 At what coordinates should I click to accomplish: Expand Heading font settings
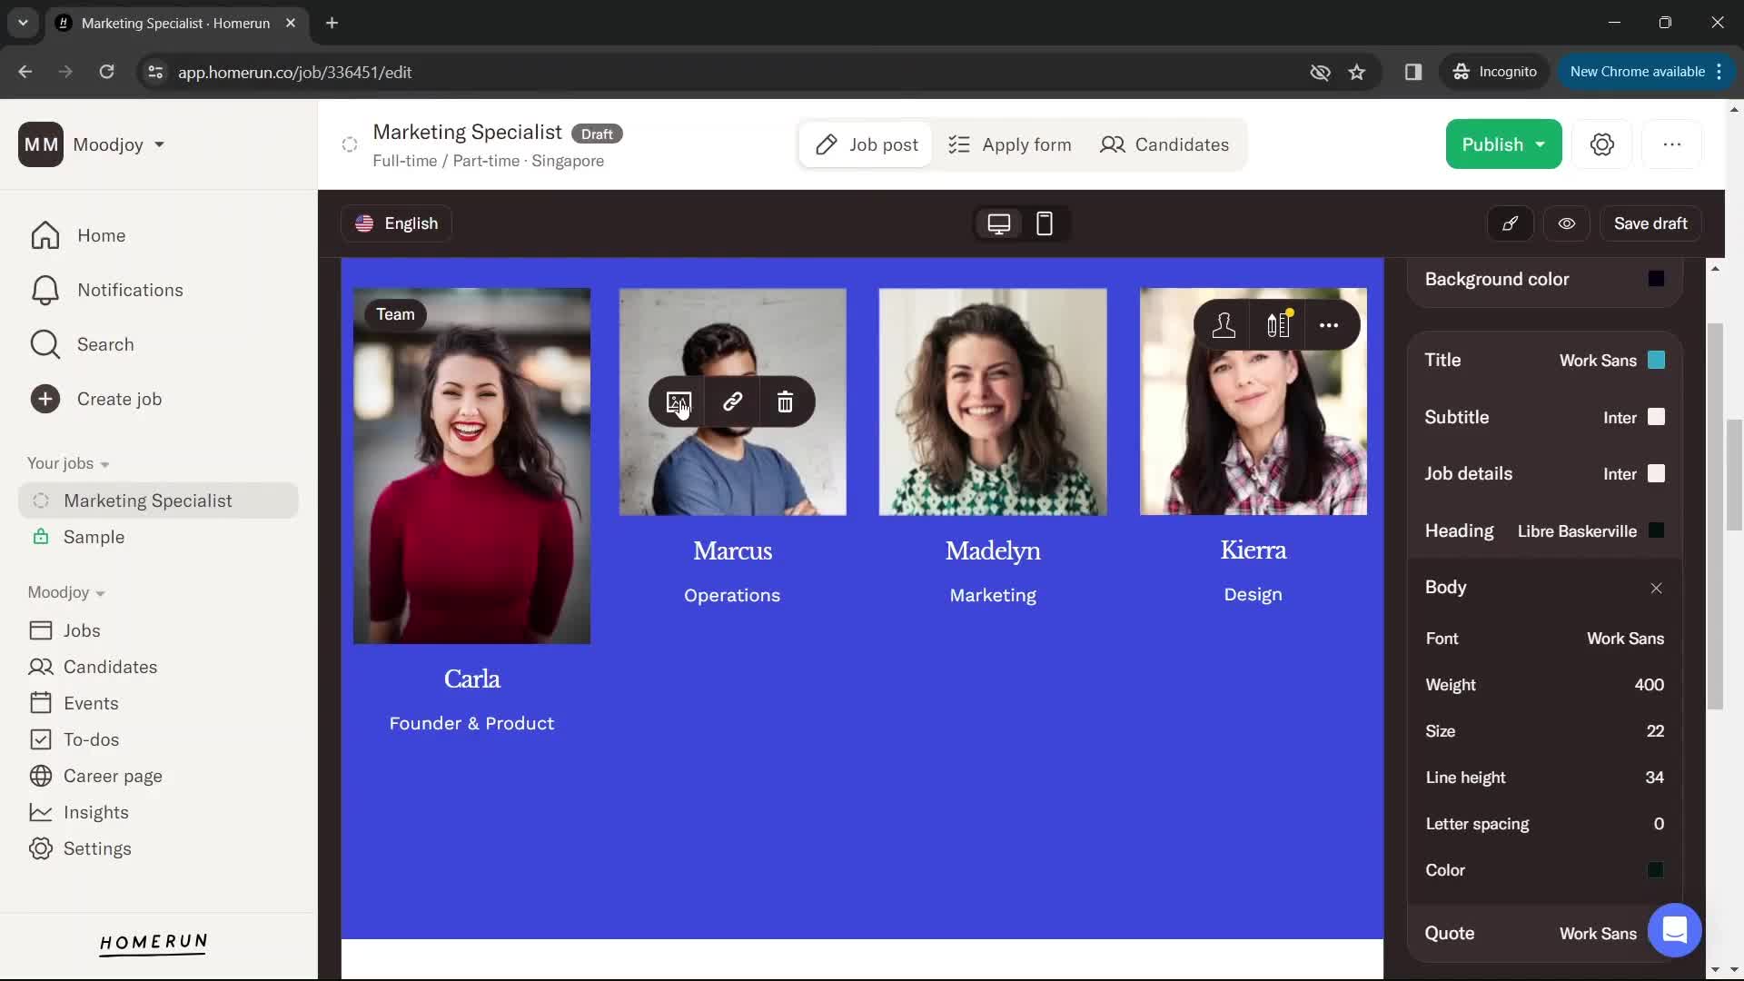[x=1544, y=530]
